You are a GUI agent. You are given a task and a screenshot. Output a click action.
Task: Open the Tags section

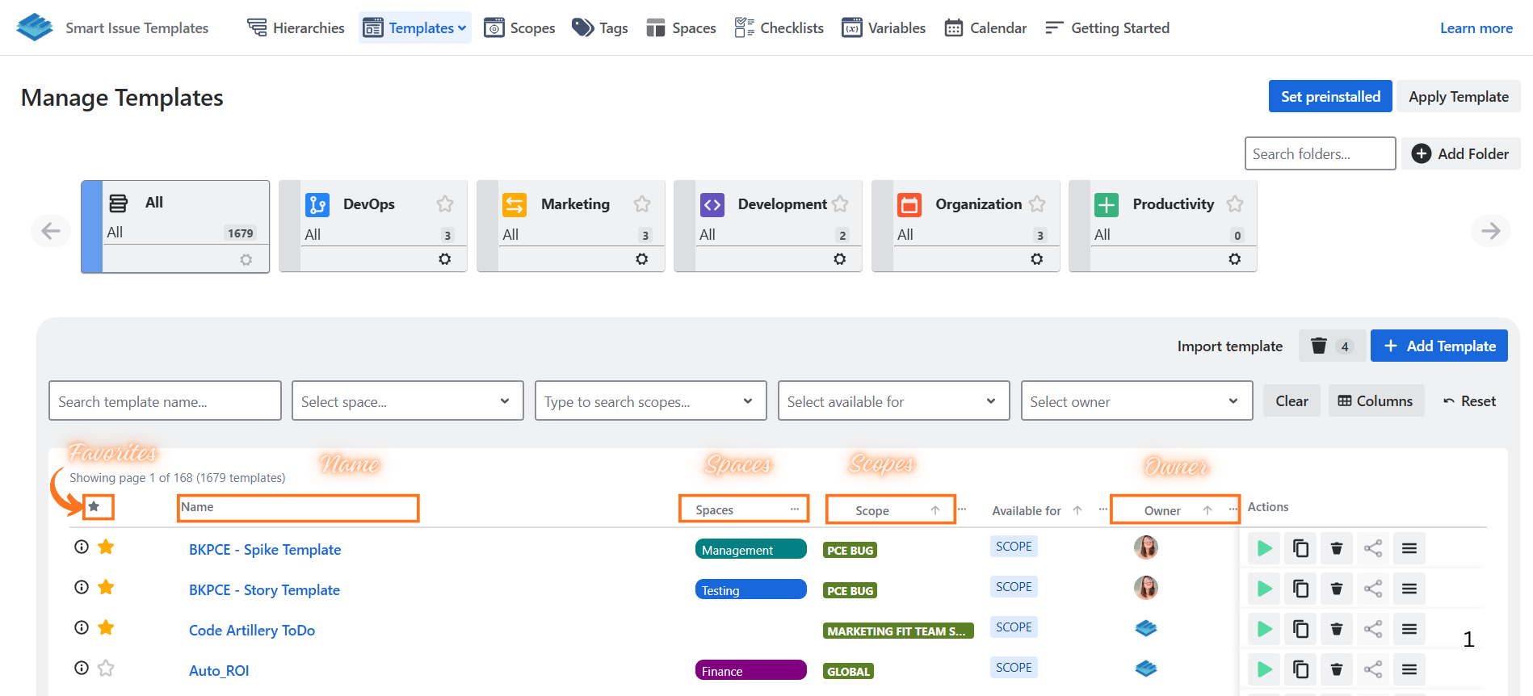point(599,28)
